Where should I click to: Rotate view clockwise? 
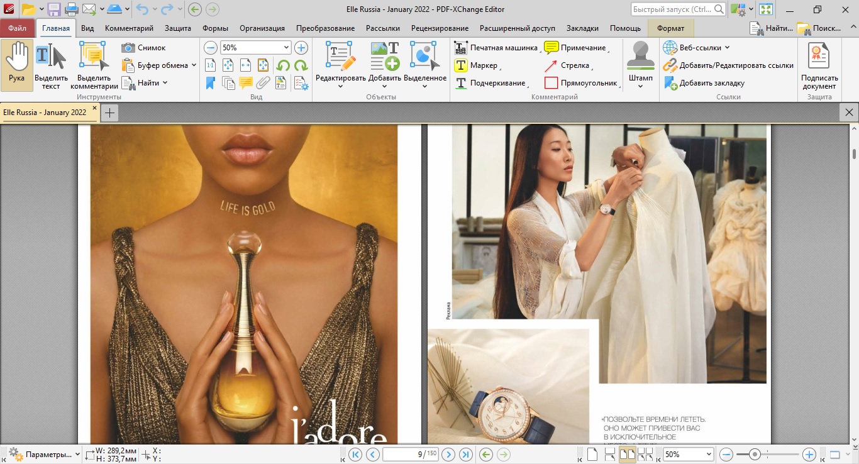point(301,65)
